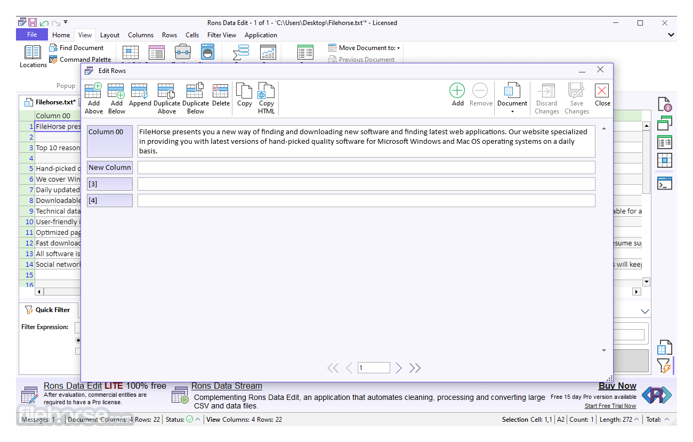Collapse the ribbon with the chevron

[671, 35]
